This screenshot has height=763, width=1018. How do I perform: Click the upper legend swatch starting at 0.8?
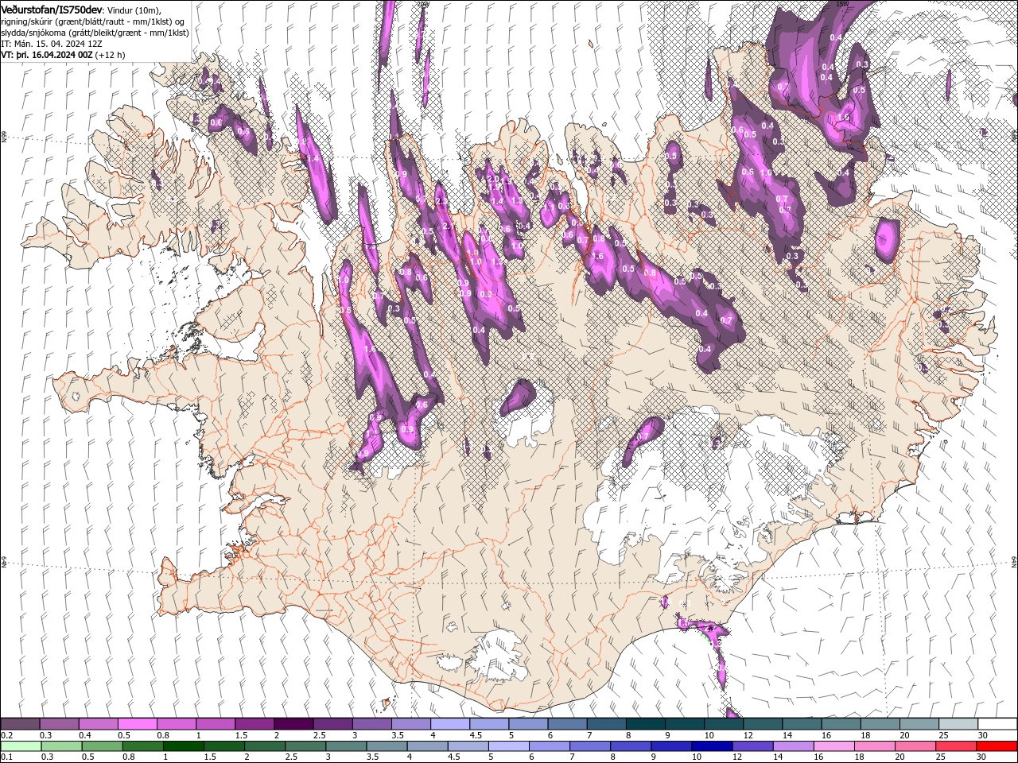(x=176, y=724)
